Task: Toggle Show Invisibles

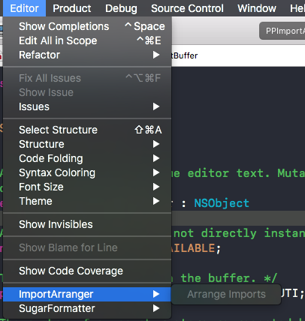Action: (87, 224)
